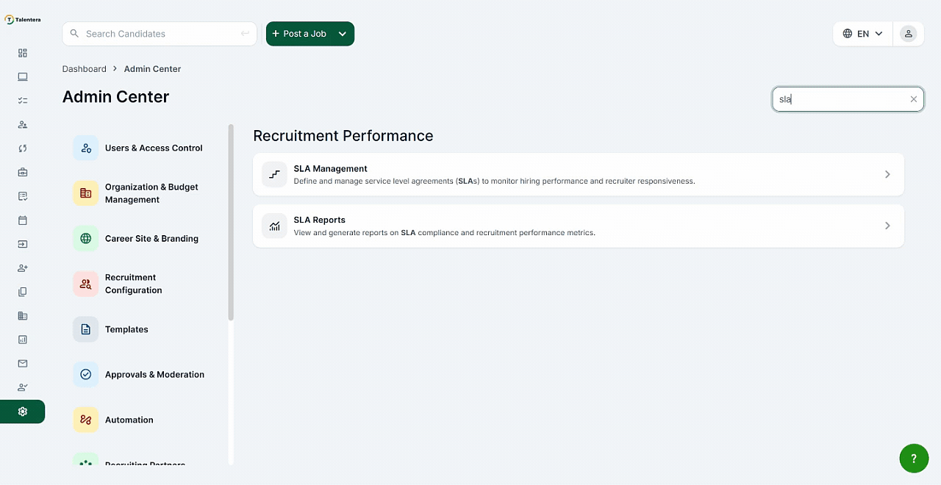Expand the Post a Job dropdown arrow
The width and height of the screenshot is (941, 485).
tap(343, 34)
